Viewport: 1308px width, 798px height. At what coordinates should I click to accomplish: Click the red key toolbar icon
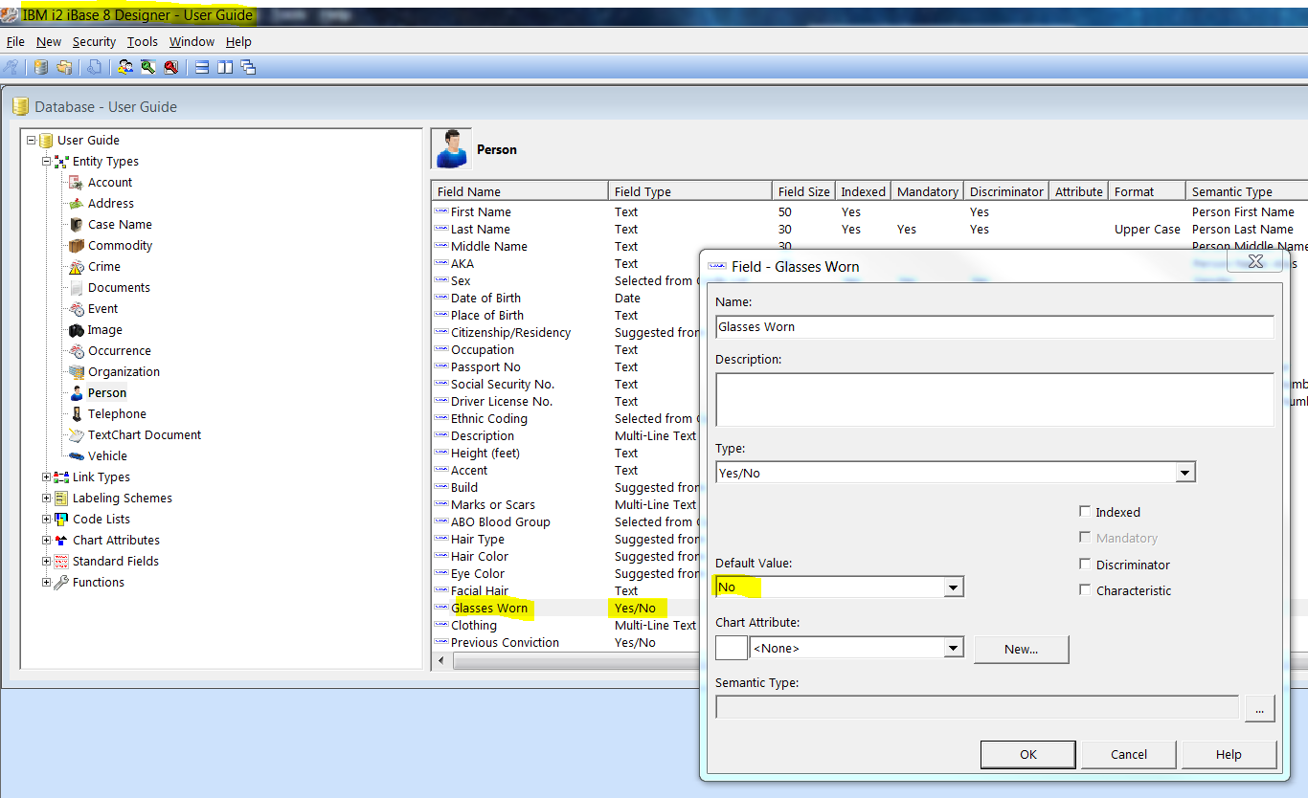(170, 67)
